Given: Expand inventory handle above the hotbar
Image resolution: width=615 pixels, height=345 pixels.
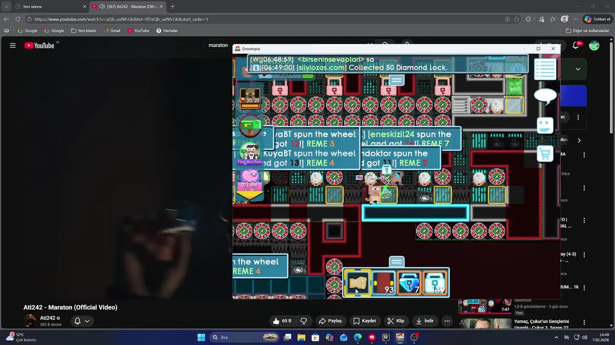Looking at the screenshot, I should click(396, 262).
